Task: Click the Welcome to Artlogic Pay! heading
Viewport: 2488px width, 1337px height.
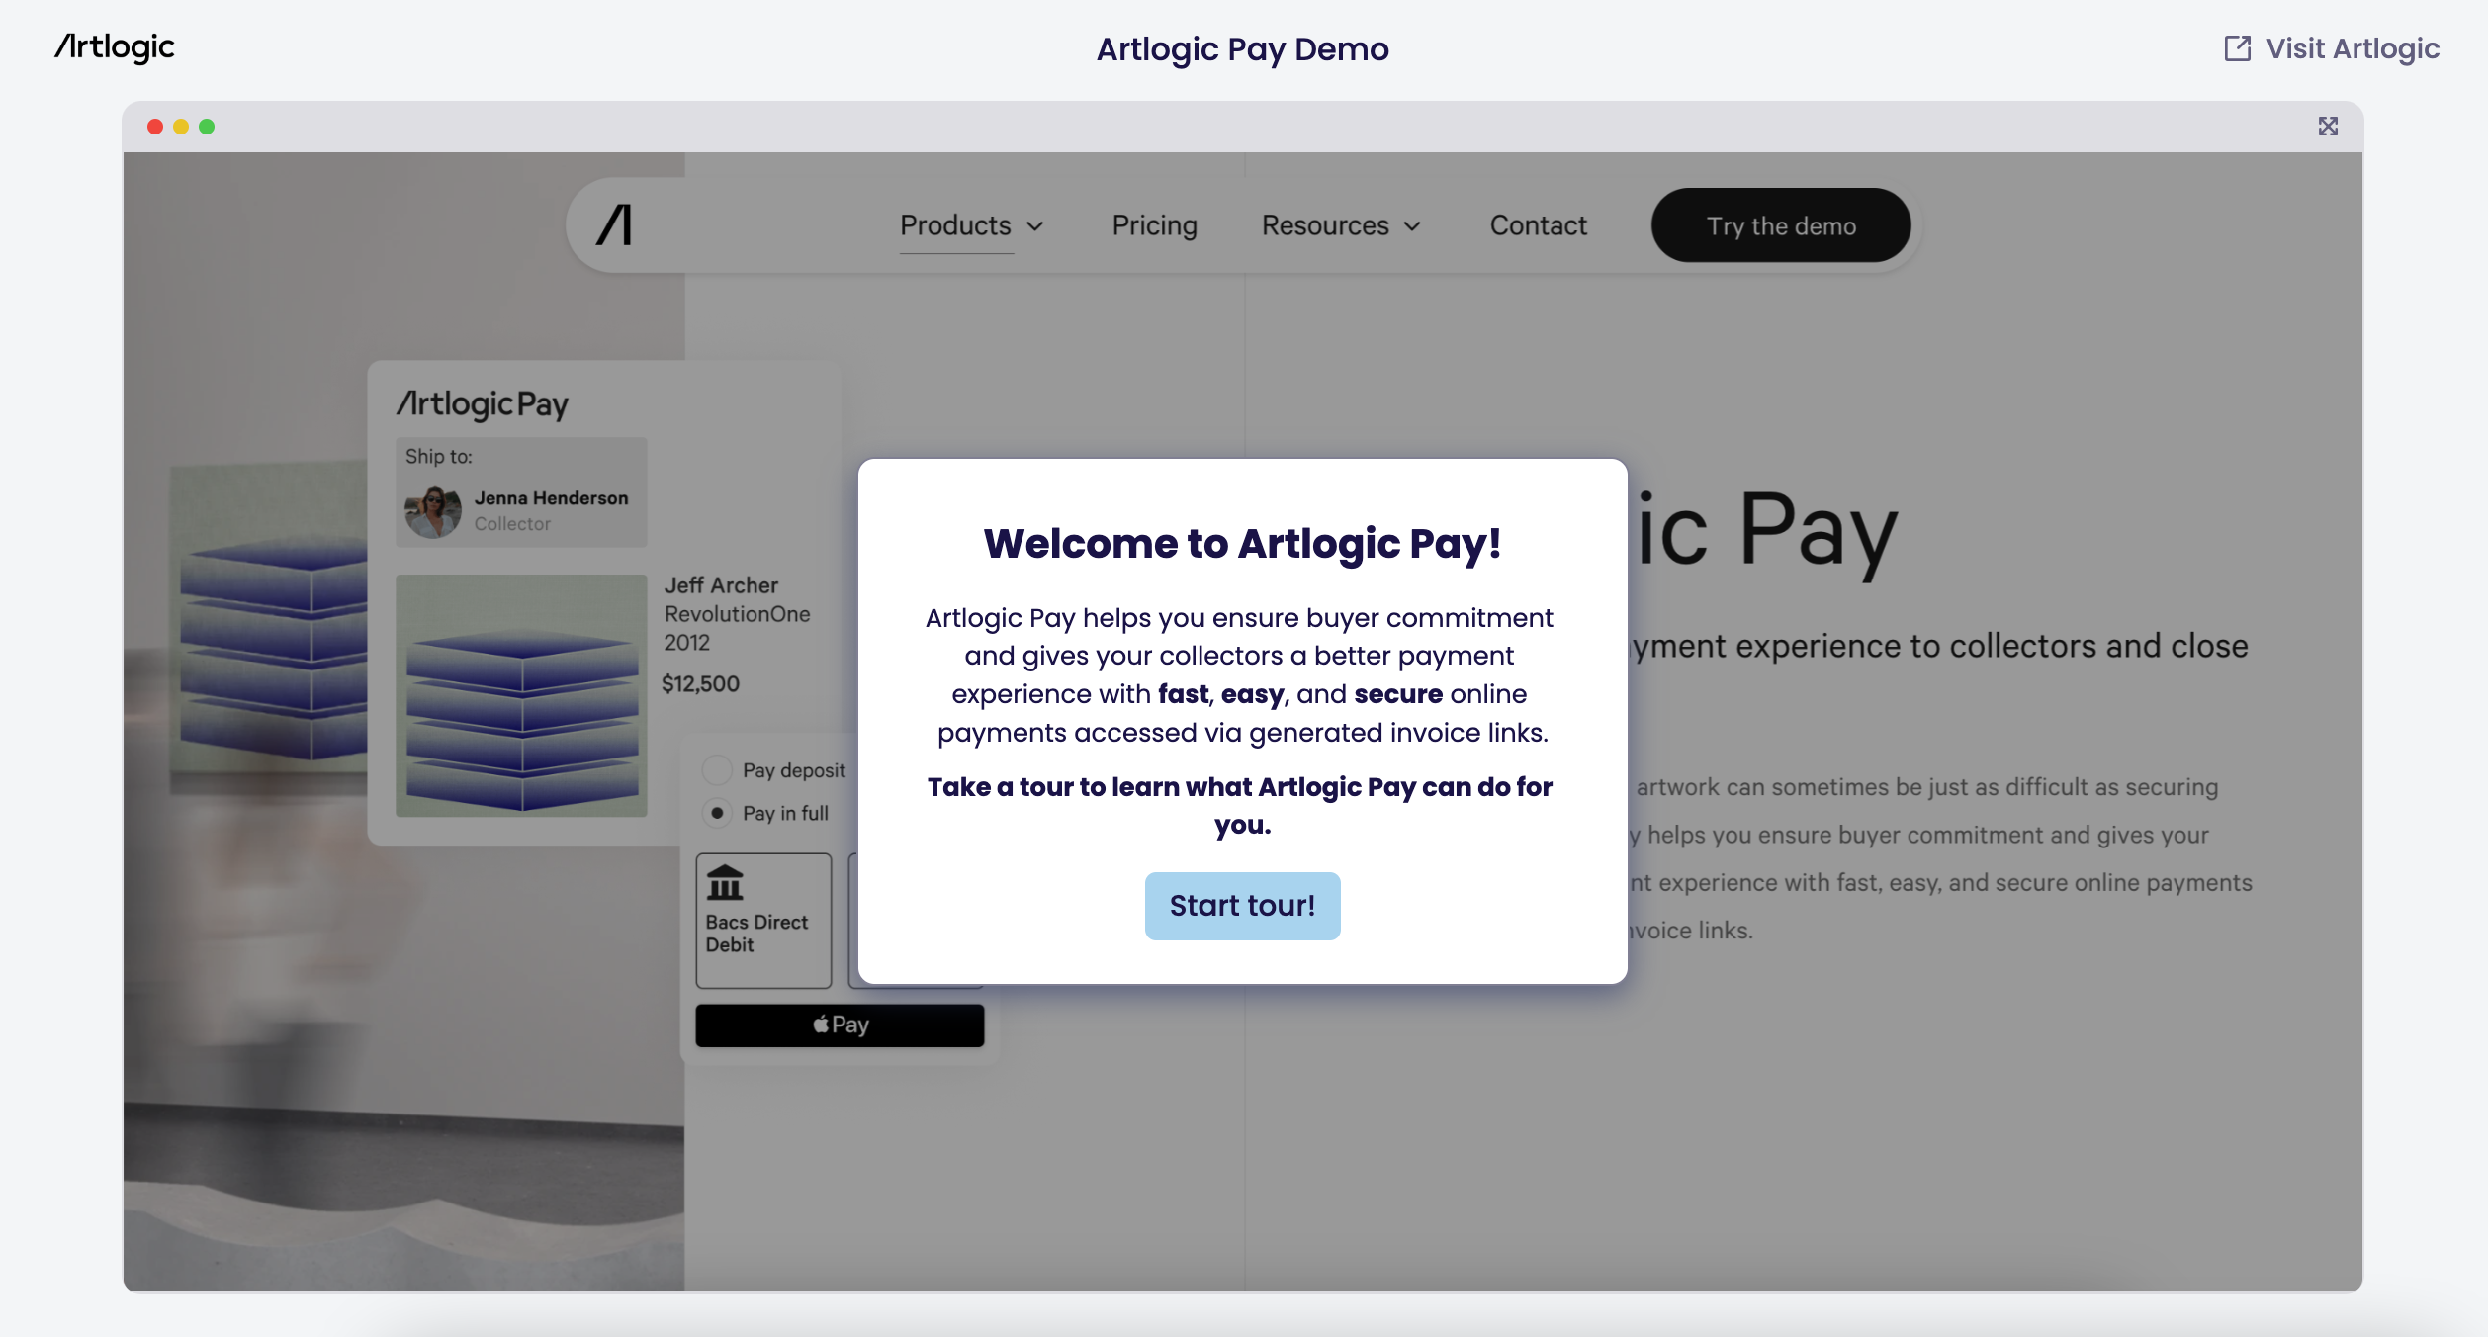Action: coord(1242,543)
